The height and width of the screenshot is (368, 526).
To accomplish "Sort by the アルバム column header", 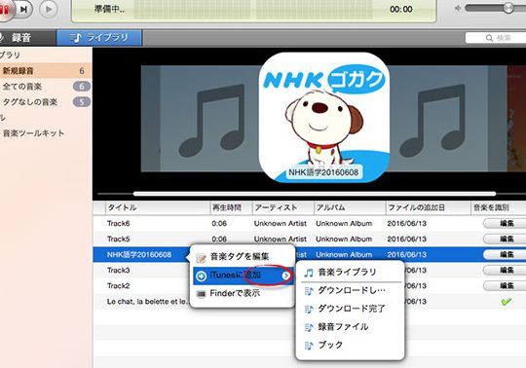I will pyautogui.click(x=350, y=207).
